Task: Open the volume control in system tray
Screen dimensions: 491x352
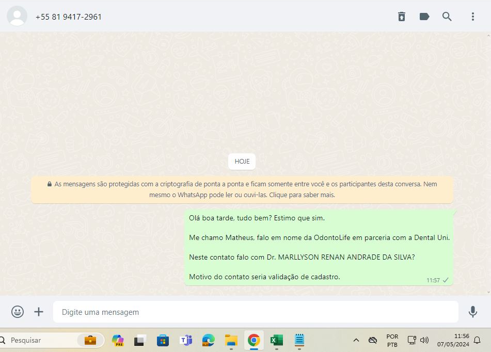Action: [x=424, y=340]
